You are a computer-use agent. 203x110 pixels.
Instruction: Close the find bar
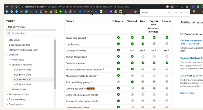[186, 12]
